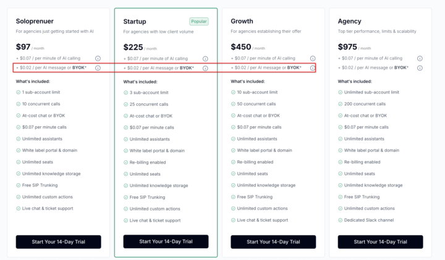Click info icon for Startup AI calling rate
The height and width of the screenshot is (260, 445).
point(205,59)
